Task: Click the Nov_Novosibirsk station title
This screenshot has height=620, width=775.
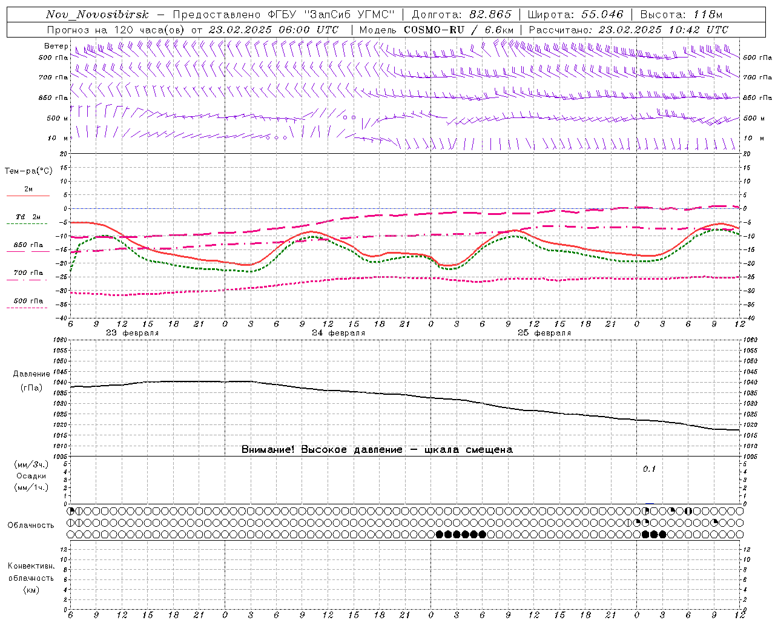Action: point(97,15)
